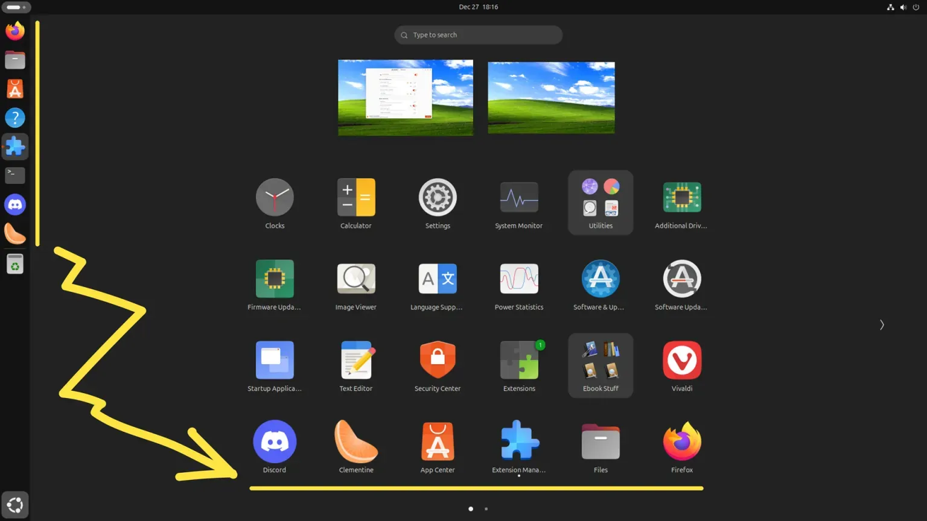927x521 pixels.
Task: Open Firmware Updater app
Action: point(275,285)
